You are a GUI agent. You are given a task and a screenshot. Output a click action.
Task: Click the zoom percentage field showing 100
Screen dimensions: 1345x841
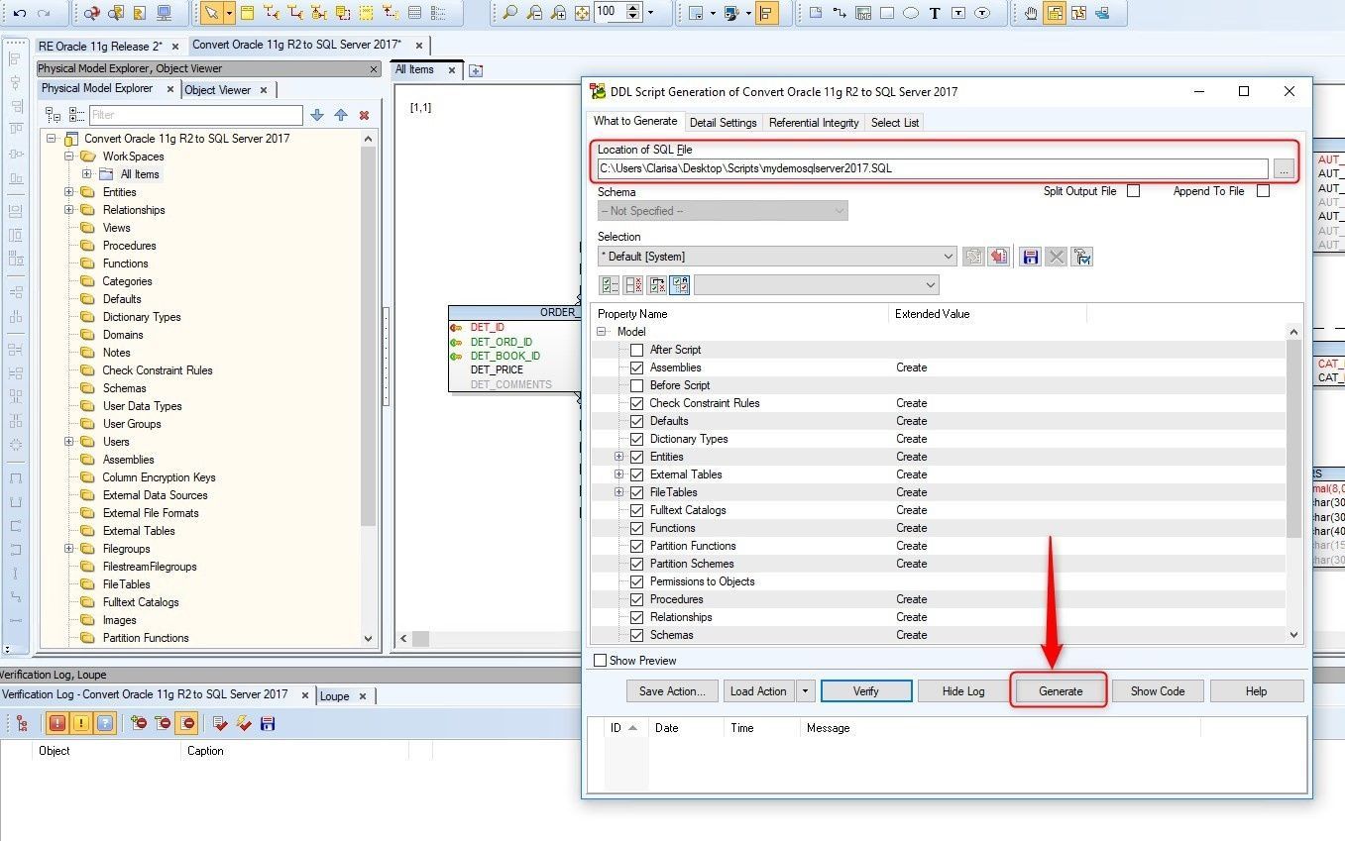[611, 12]
